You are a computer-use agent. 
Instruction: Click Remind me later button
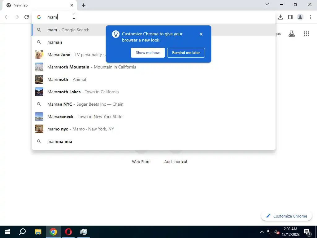[186, 53]
